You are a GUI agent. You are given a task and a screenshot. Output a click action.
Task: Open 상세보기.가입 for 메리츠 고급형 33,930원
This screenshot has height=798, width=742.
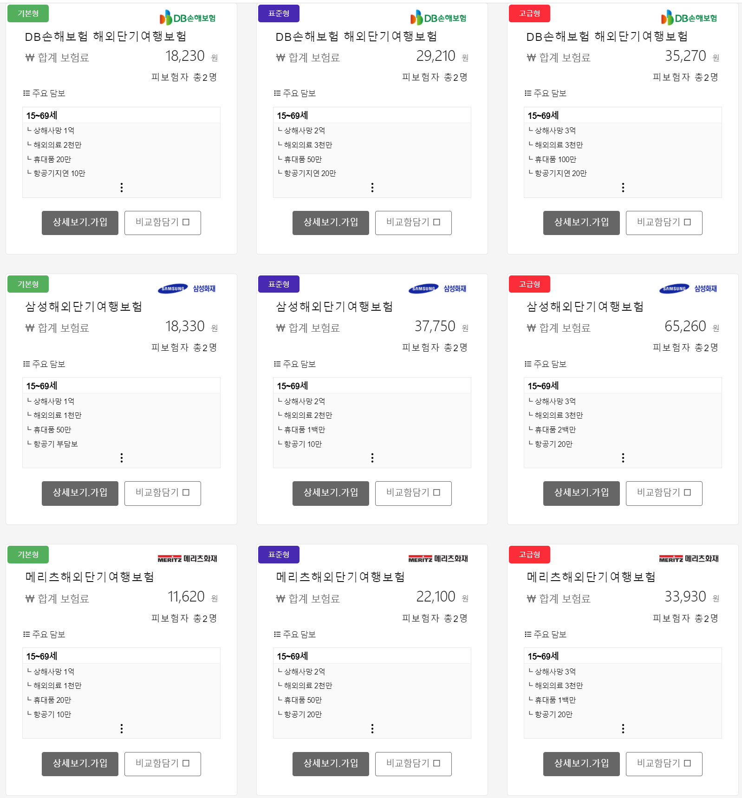tap(581, 764)
